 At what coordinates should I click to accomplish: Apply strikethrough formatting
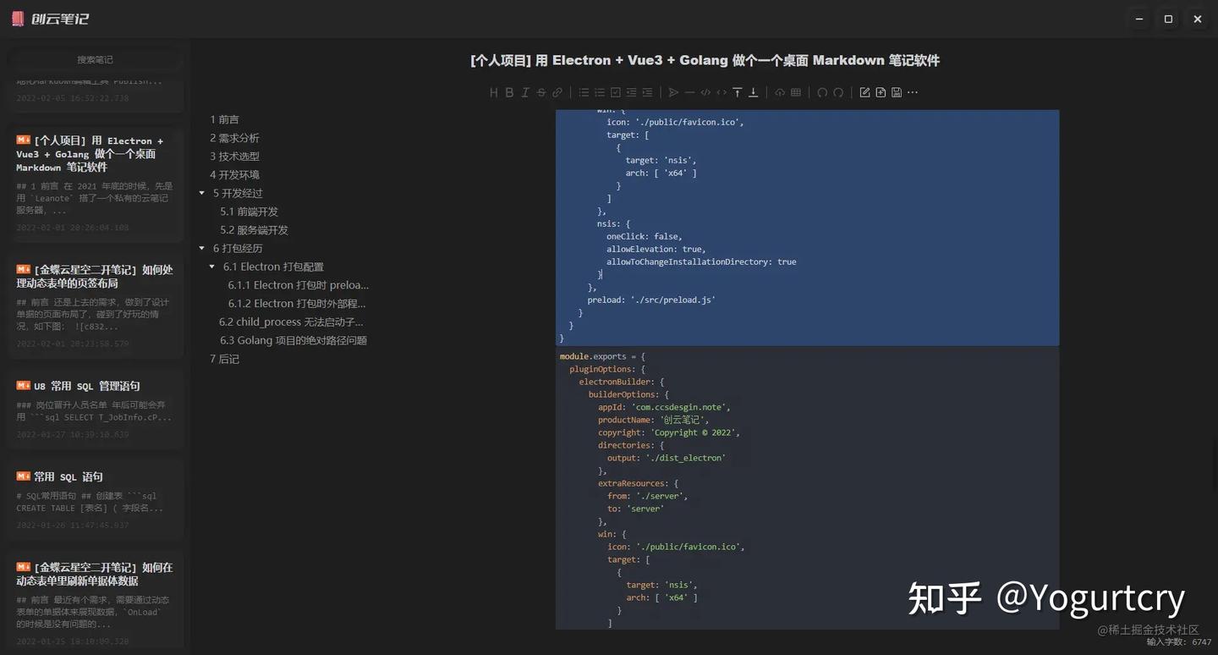pyautogui.click(x=540, y=92)
